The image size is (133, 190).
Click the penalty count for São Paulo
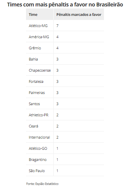point(57,171)
